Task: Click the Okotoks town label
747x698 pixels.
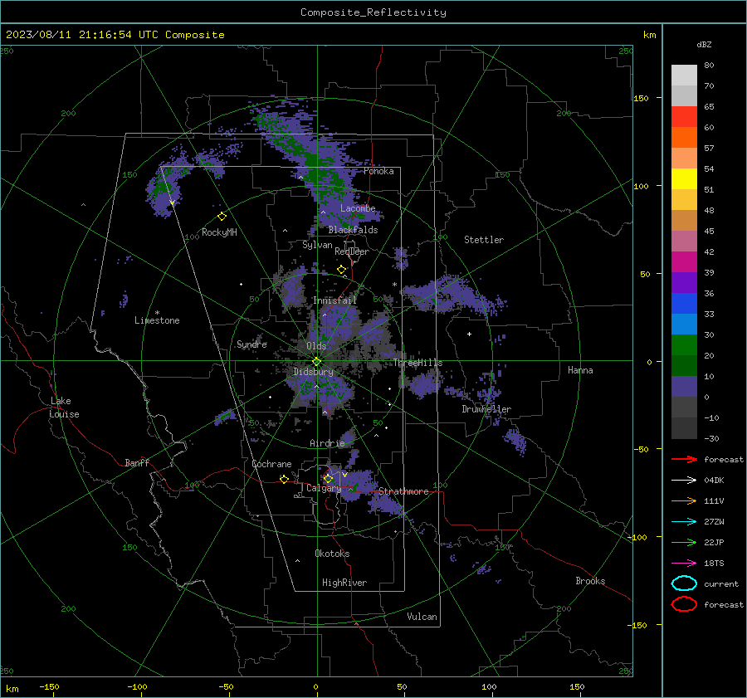Action: 332,554
